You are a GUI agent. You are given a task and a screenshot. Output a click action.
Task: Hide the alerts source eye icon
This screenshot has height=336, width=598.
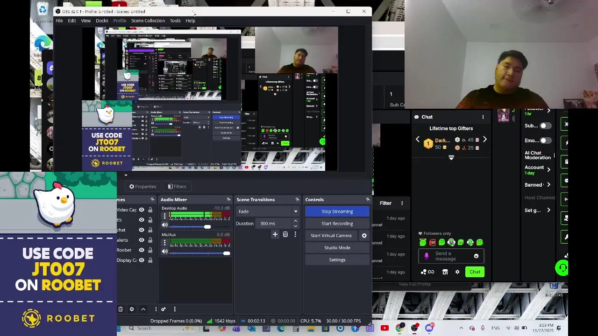[x=142, y=240]
